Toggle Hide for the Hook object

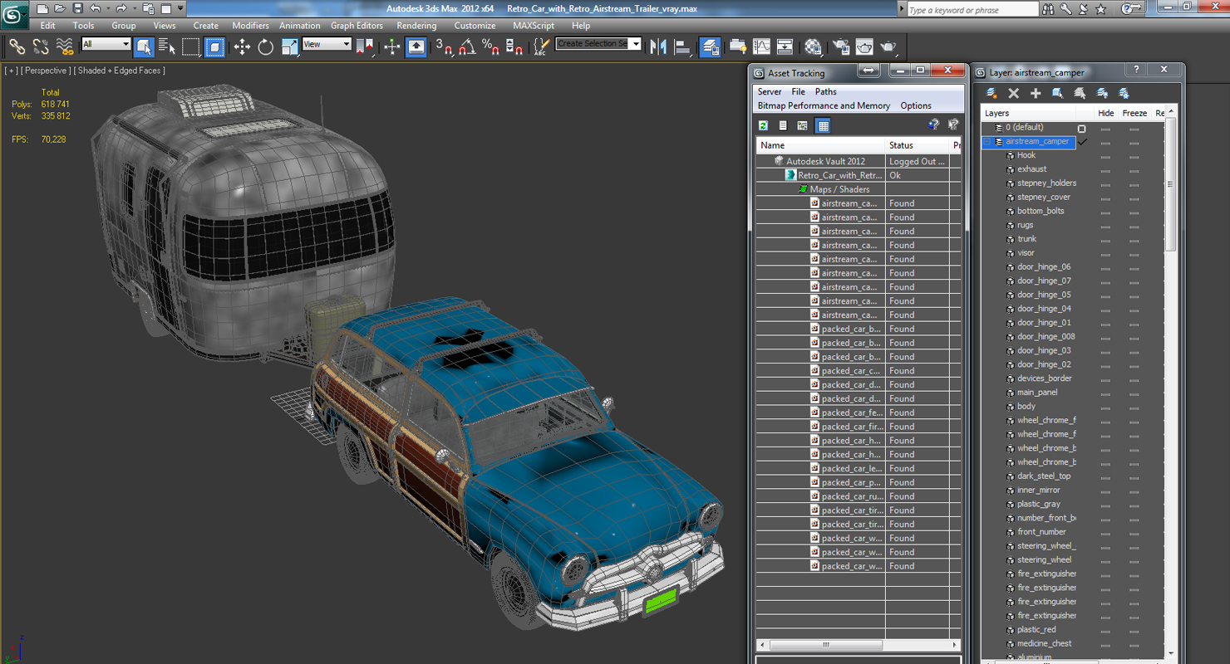1105,156
